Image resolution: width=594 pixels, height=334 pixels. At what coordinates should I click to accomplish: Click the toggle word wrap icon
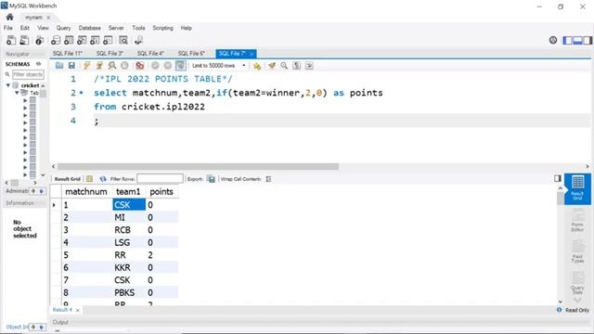[x=309, y=66]
